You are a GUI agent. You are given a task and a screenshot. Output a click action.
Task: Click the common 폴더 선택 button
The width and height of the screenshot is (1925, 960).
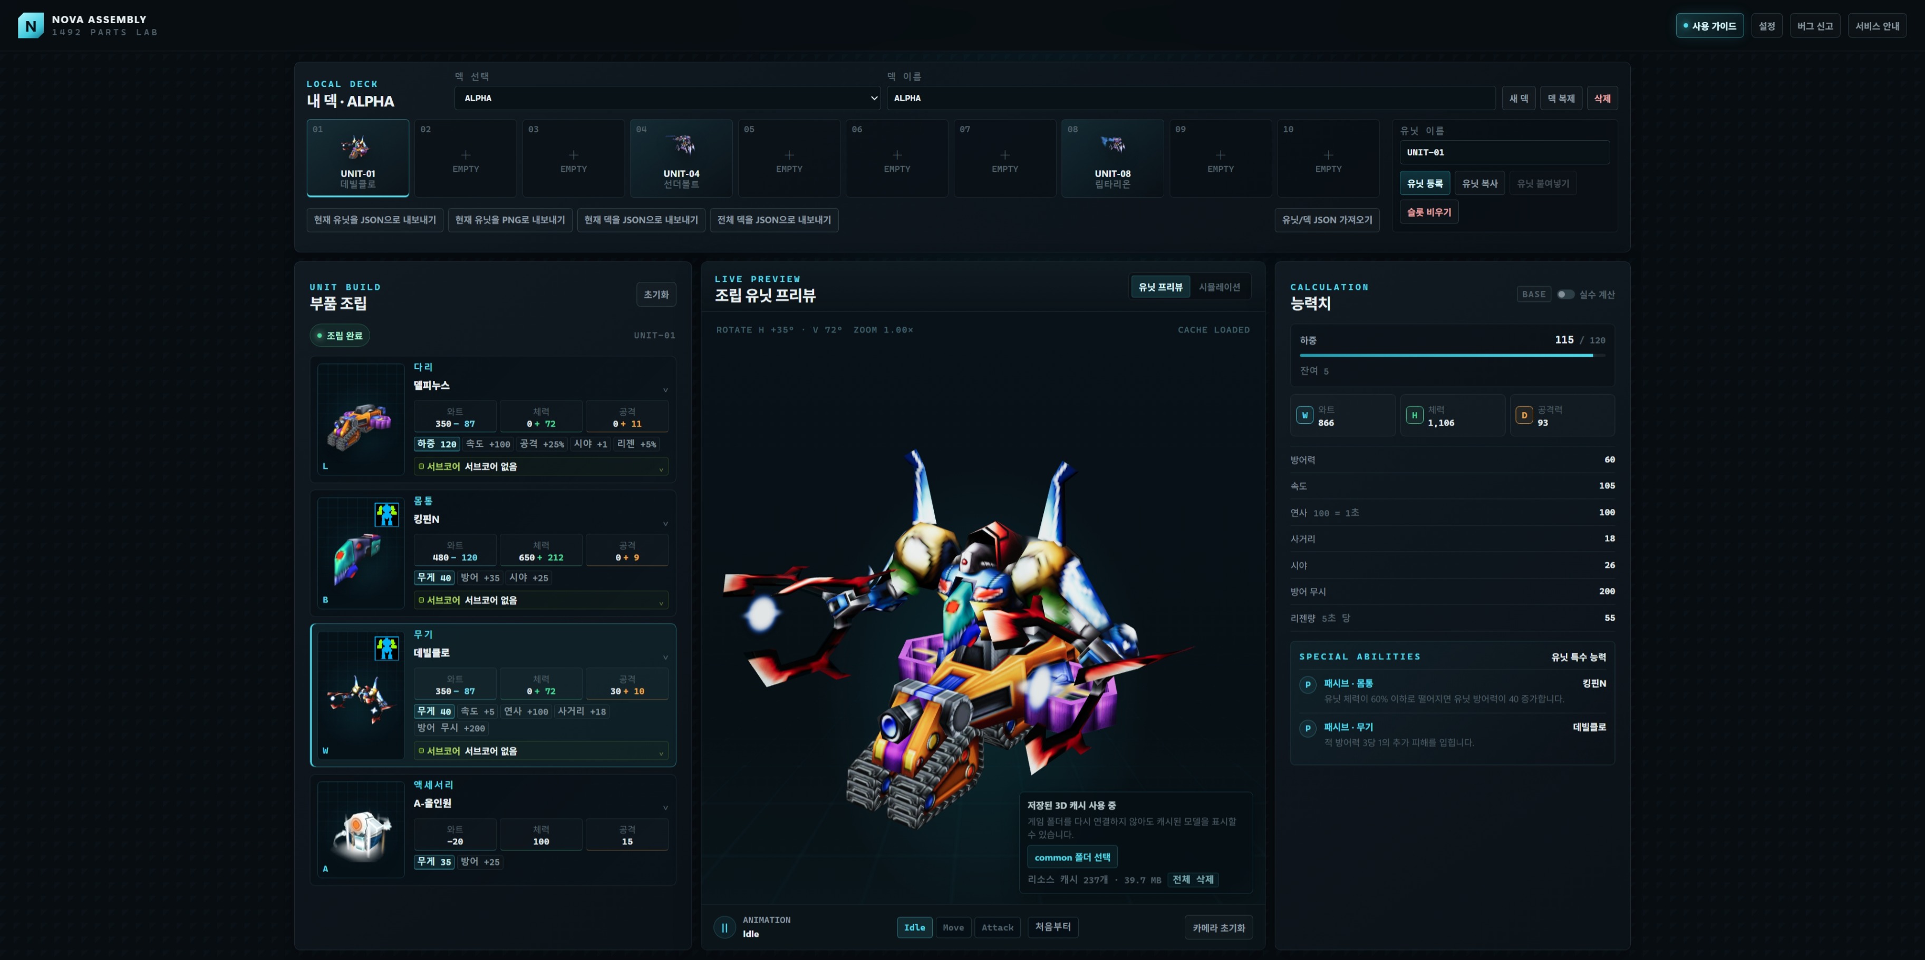click(x=1071, y=857)
